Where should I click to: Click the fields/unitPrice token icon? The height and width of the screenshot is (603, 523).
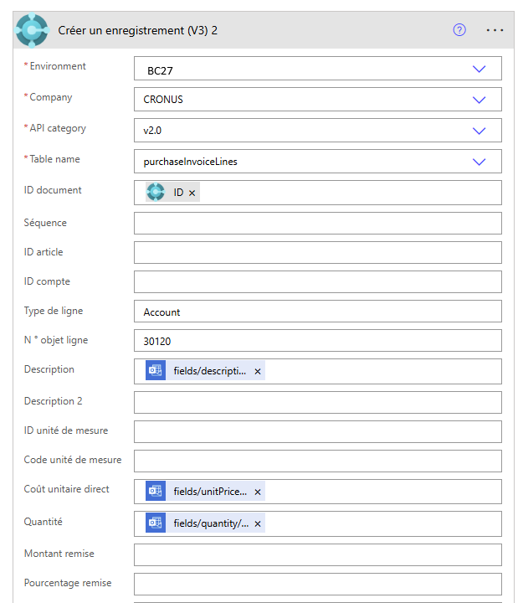(156, 492)
